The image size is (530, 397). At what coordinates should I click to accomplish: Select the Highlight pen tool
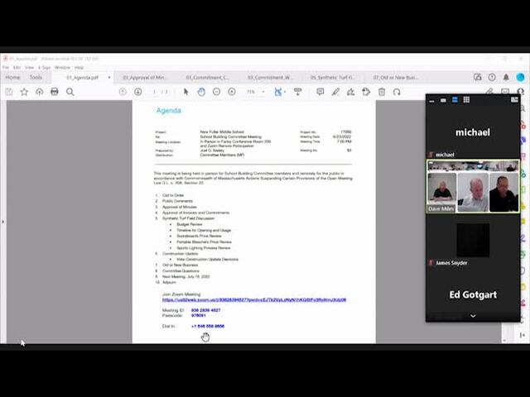click(335, 92)
